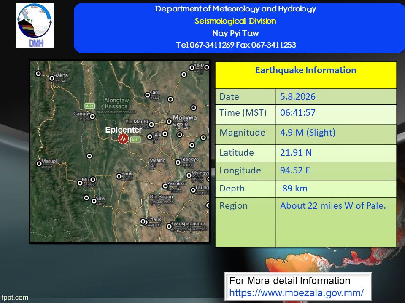The image size is (405, 303).
Task: Click the Epicenter label on the map
Action: [x=124, y=130]
